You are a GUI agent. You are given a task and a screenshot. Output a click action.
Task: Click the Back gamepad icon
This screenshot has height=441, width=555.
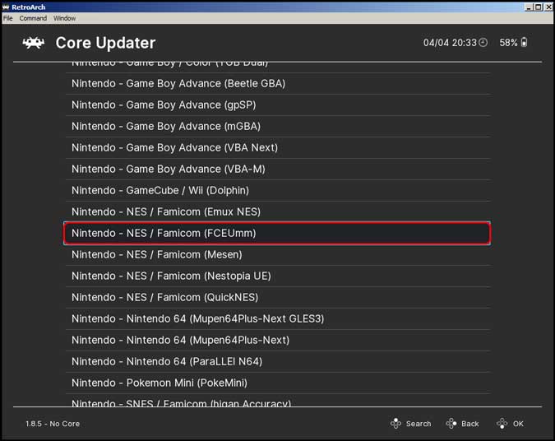[x=451, y=423]
